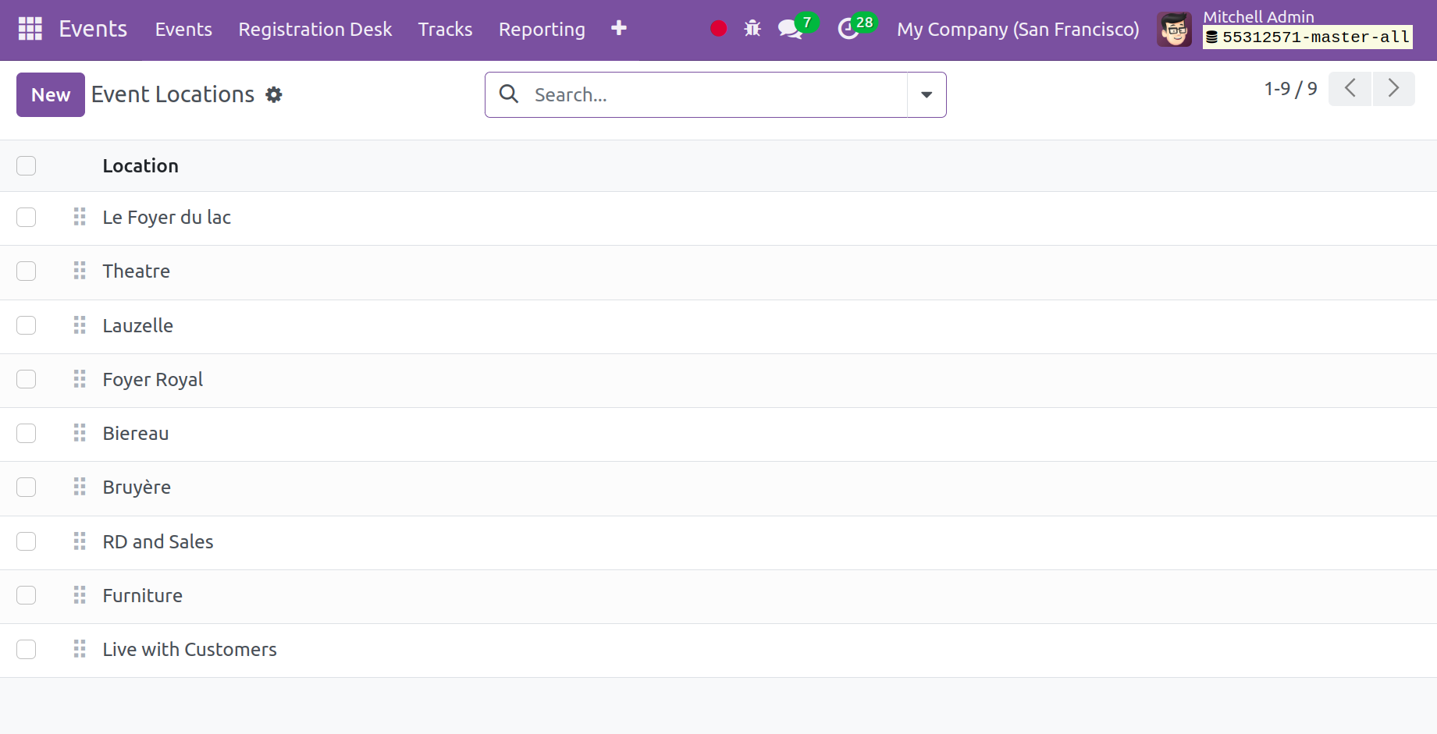Click Mitchell Admin avatar picture

point(1174,30)
